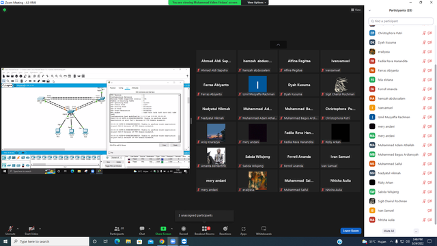Expand share options arrow next to Share Screen
The image size is (437, 246).
point(171,229)
